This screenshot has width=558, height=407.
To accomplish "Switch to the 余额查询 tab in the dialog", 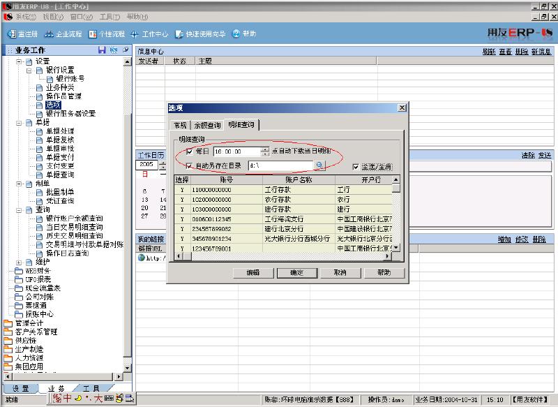I will pos(207,125).
